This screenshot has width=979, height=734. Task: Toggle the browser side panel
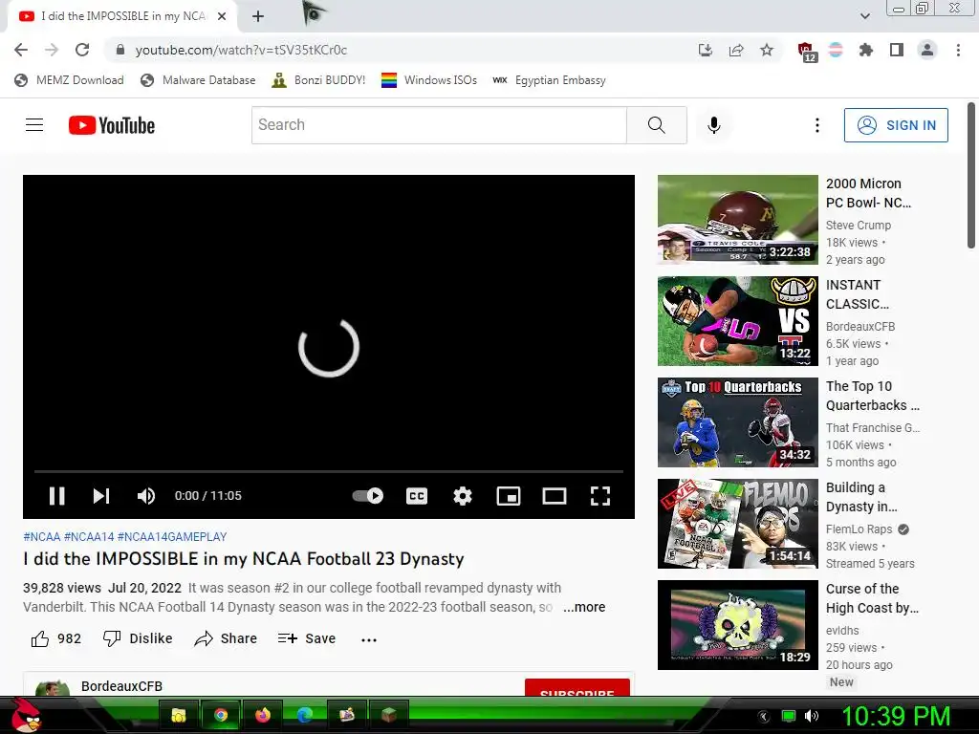tap(897, 50)
